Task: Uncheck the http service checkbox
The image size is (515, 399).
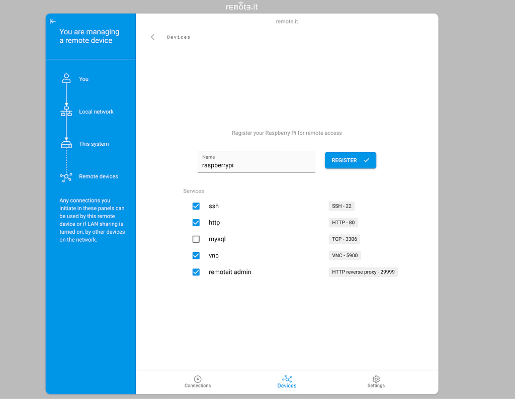Action: [196, 223]
